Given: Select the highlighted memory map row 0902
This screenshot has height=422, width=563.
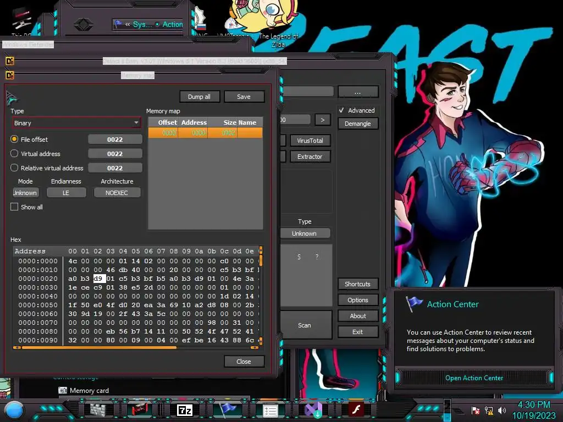Looking at the screenshot, I should click(x=206, y=133).
